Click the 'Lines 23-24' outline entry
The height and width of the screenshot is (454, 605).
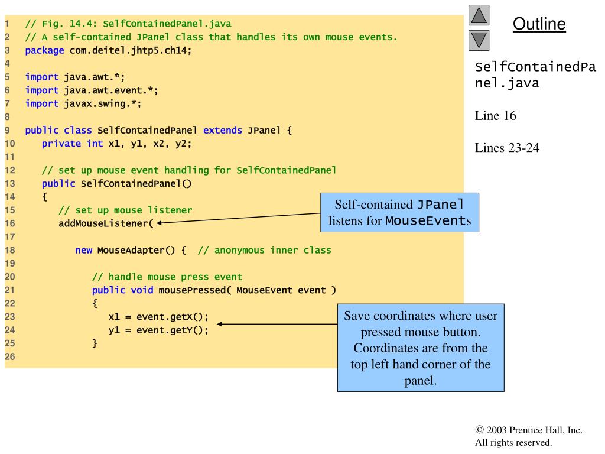pyautogui.click(x=507, y=147)
